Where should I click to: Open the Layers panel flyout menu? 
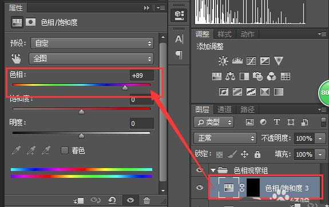[322, 109]
